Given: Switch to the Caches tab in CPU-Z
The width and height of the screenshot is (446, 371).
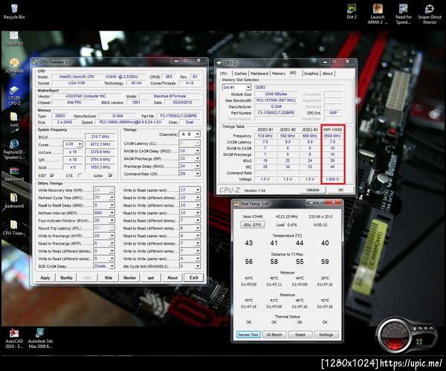Looking at the screenshot, I should [x=241, y=74].
